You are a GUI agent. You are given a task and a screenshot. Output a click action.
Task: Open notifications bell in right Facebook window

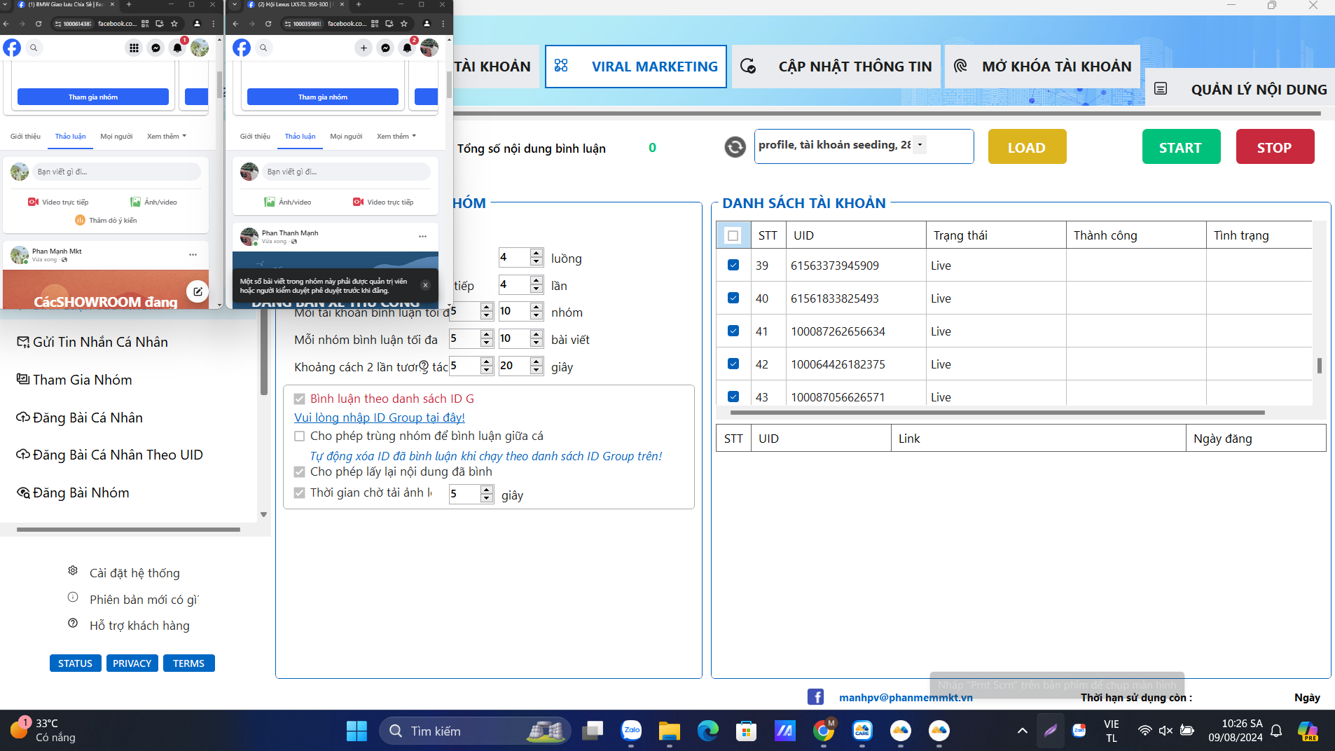point(407,48)
